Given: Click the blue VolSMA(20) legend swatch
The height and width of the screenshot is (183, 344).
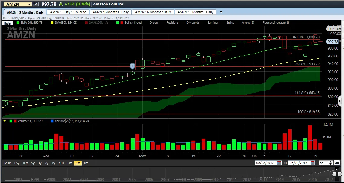Looking at the screenshot, I should pos(52,121).
